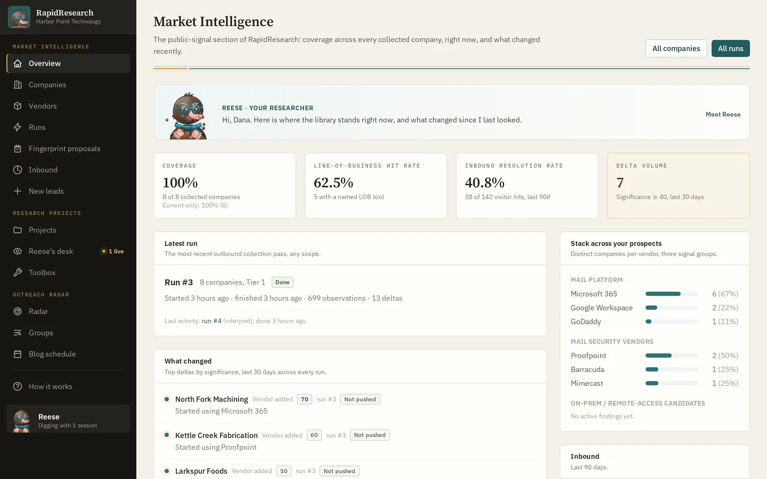
Task: Click the Line-of-business hit rate card
Action: [376, 186]
